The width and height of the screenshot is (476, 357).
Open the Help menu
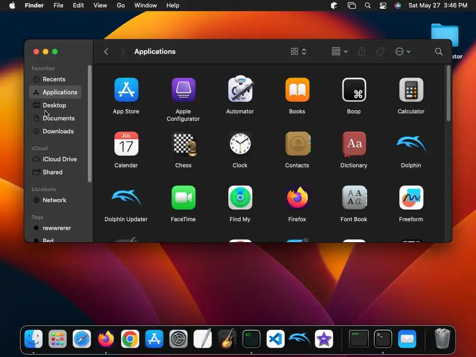[x=173, y=6]
